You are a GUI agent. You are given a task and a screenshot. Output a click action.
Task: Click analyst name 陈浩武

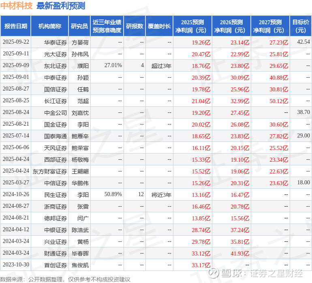pos(80,230)
